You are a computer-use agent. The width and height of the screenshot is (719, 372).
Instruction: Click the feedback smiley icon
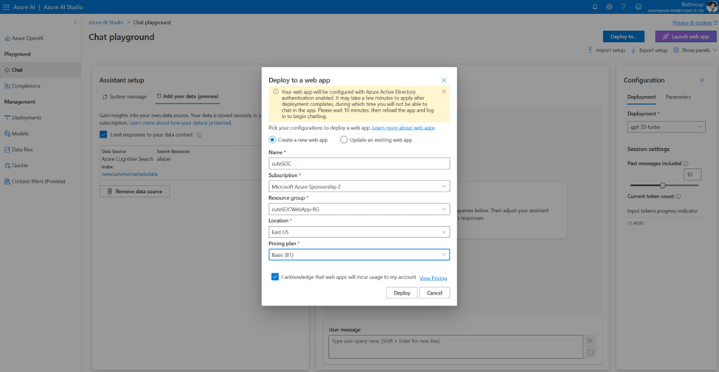[639, 7]
